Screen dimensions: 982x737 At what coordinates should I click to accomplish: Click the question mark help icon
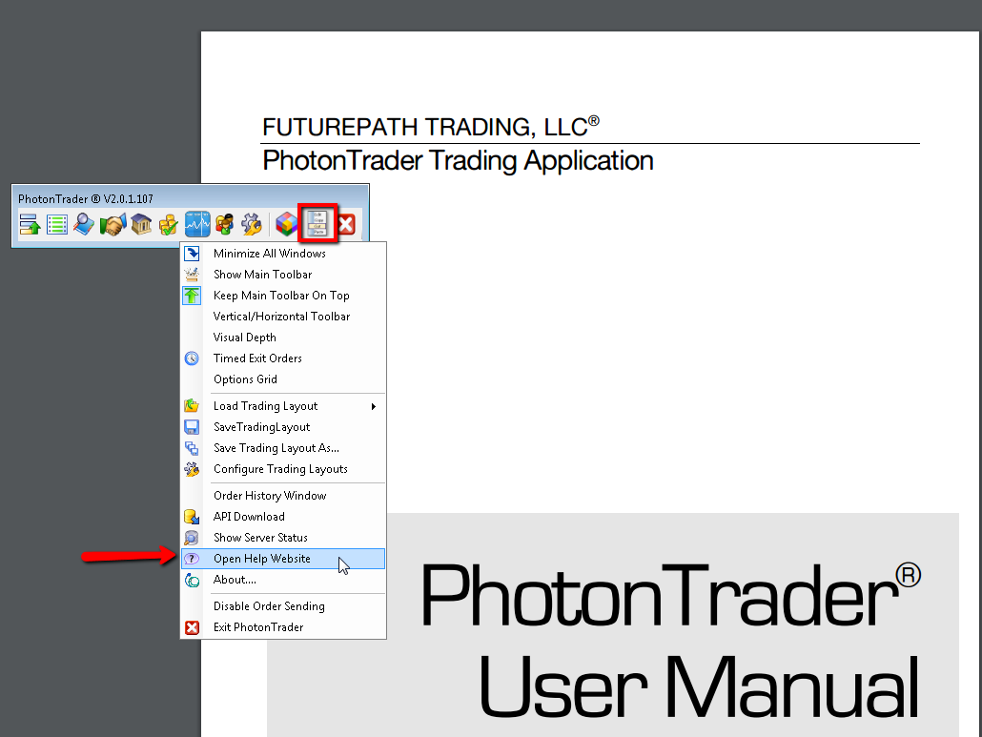pyautogui.click(x=192, y=559)
